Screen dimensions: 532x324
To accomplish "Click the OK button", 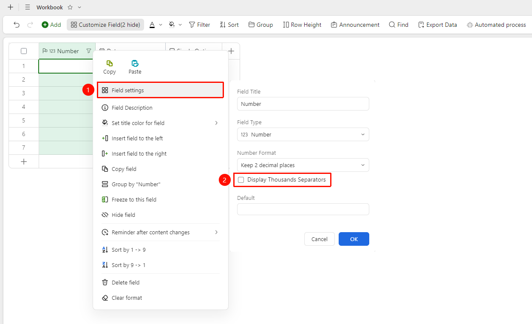I will pos(354,239).
